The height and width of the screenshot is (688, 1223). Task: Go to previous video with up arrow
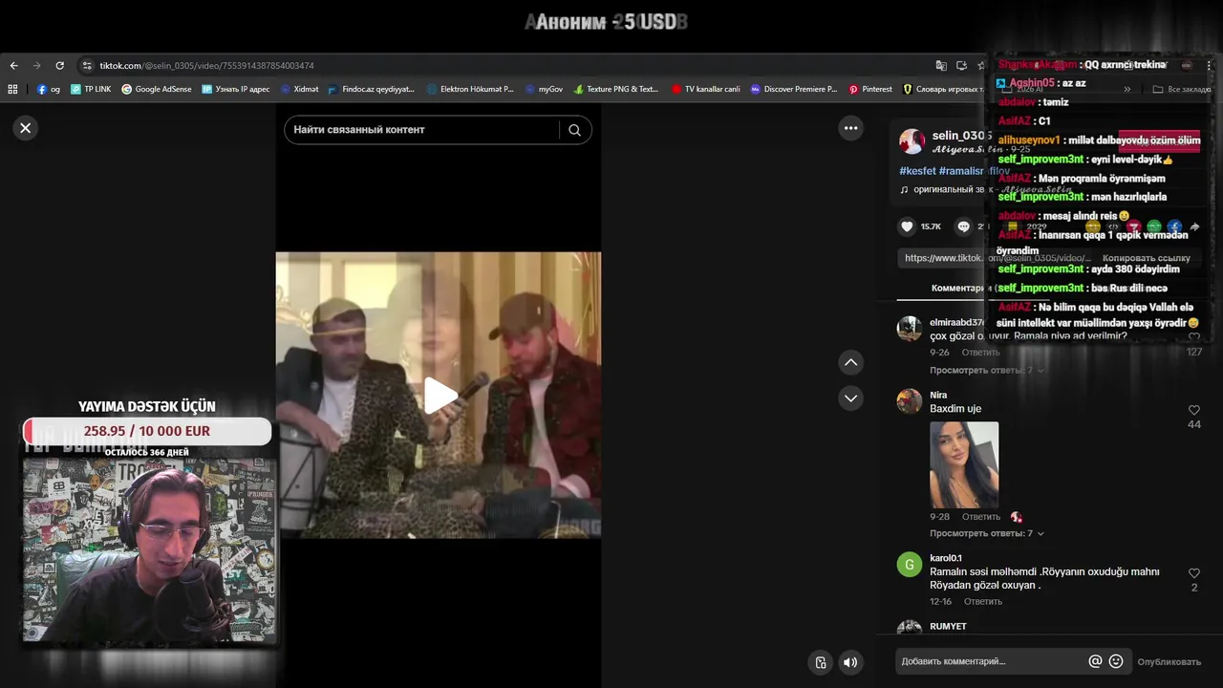click(850, 362)
